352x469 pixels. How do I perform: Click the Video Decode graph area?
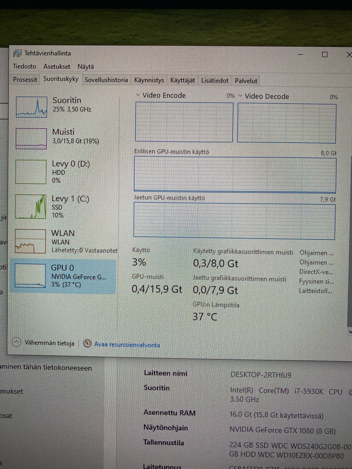[287, 123]
